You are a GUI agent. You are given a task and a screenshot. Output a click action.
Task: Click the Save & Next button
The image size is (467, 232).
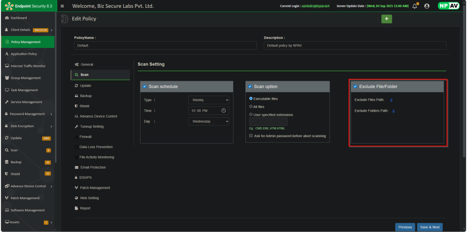point(430,227)
